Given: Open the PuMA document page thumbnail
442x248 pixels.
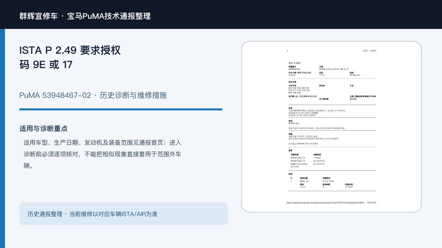Looking at the screenshot, I should (x=331, y=127).
